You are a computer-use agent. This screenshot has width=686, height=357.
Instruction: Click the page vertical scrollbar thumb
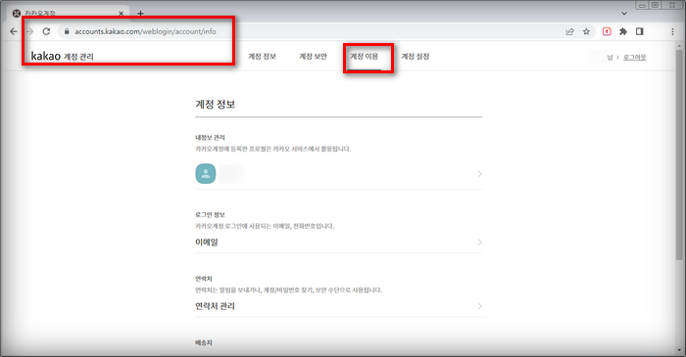[x=679, y=155]
